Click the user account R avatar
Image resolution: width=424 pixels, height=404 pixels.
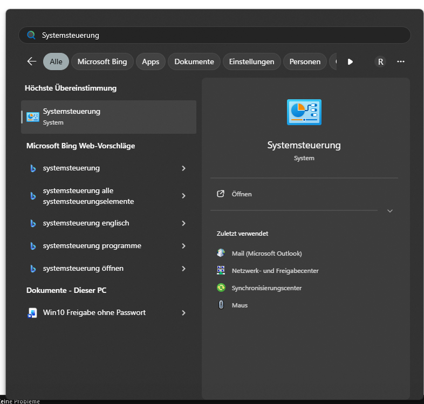(380, 61)
